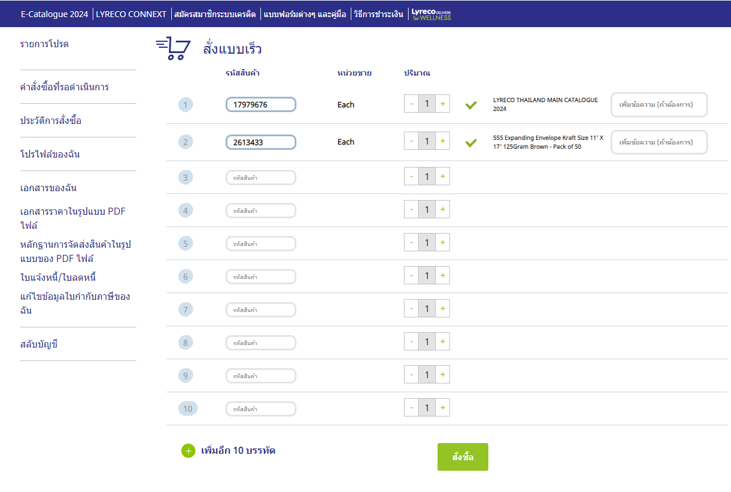Open เอกสารของฉัน in sidebar
731x492 pixels.
point(48,188)
